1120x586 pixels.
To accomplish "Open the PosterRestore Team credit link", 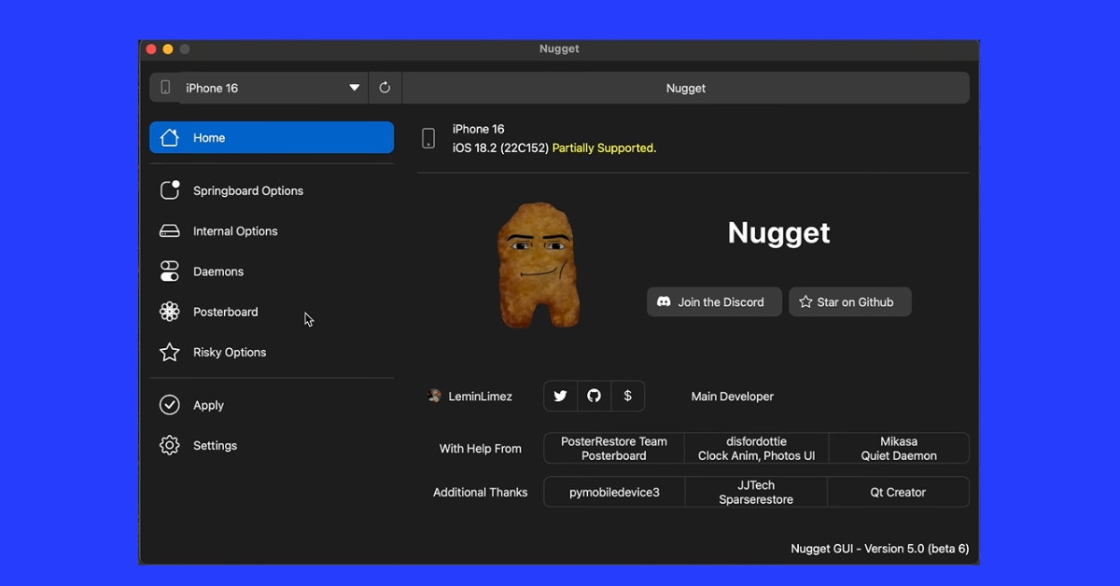I will [613, 448].
